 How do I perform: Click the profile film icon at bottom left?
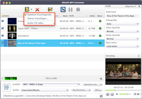coord(7,87)
